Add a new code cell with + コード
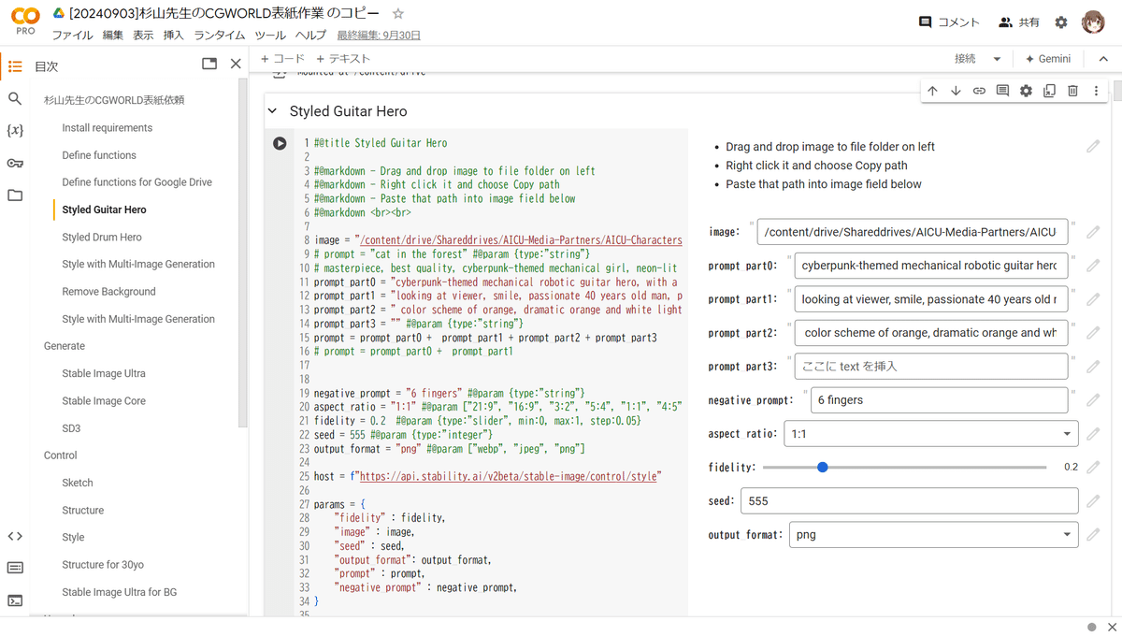 point(282,59)
